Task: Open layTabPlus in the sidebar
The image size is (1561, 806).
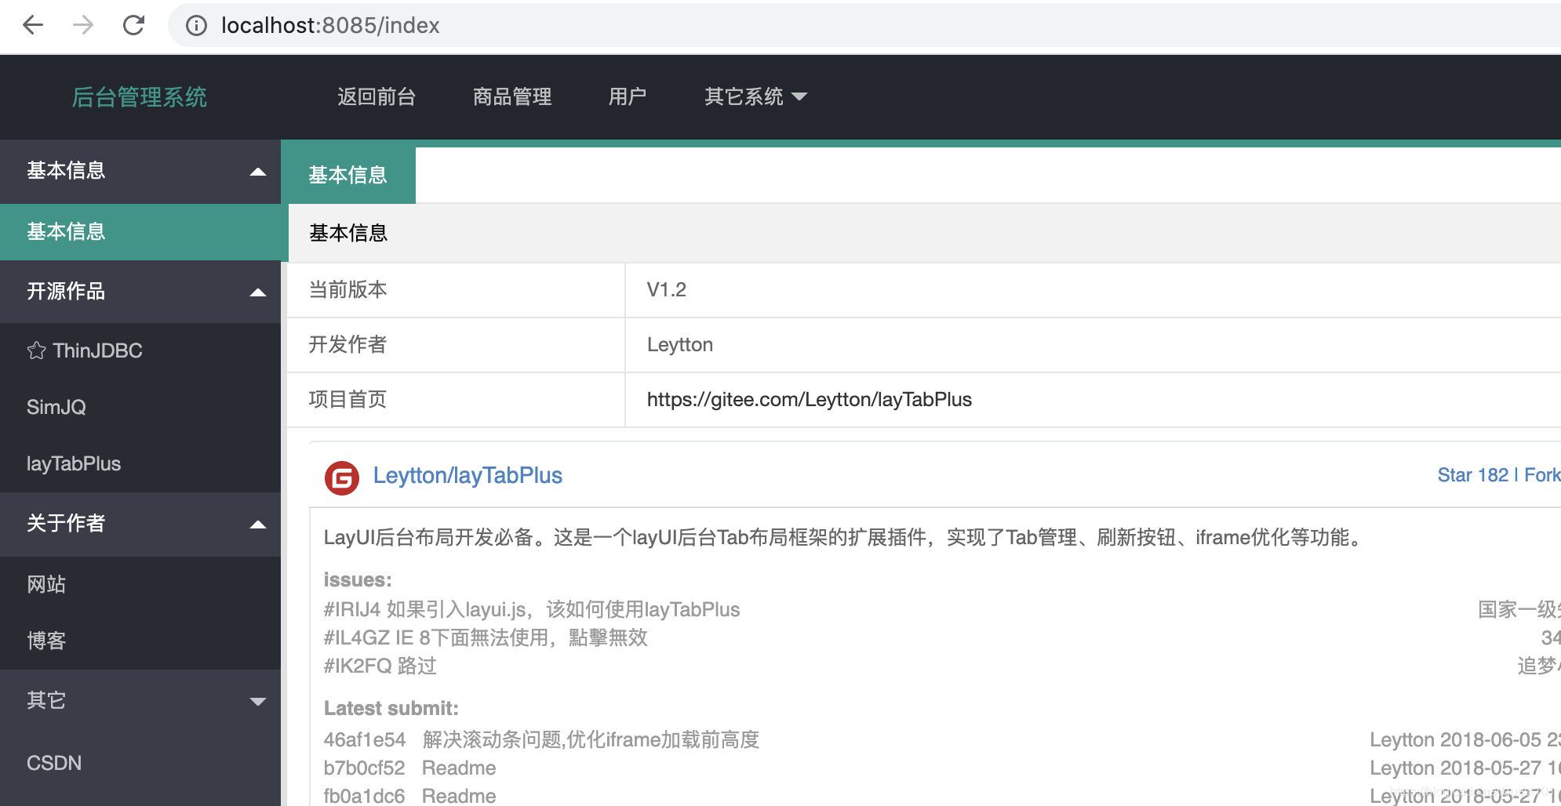Action: pos(74,463)
